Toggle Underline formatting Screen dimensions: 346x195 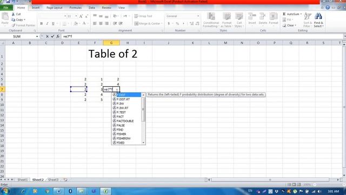pyautogui.click(x=53, y=23)
